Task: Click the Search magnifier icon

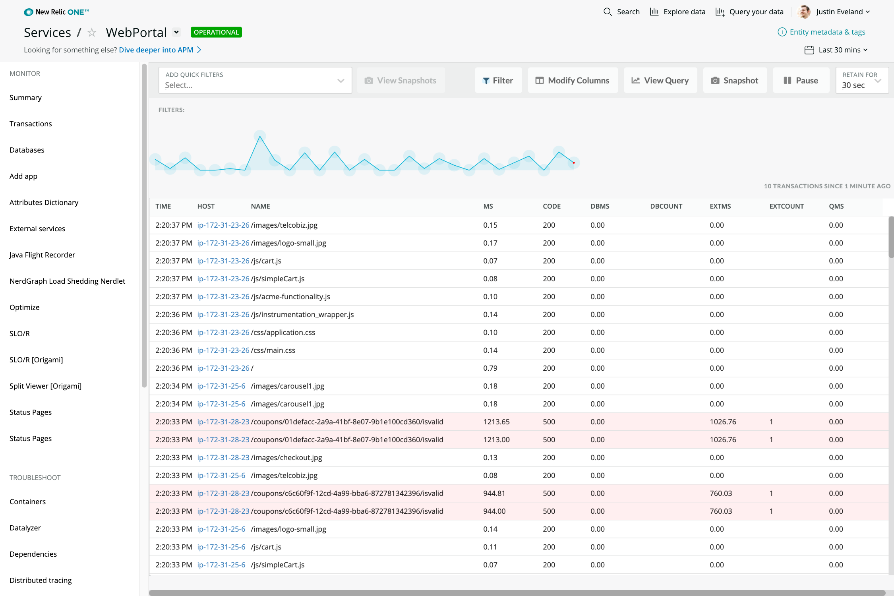Action: (x=608, y=12)
